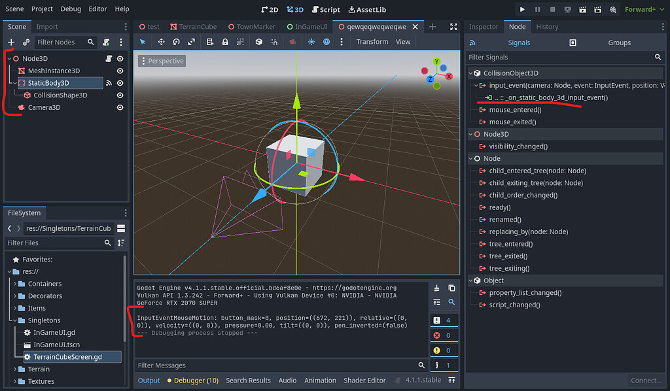Hide MeshInstance3D using its eye toggle
The height and width of the screenshot is (391, 670).
point(120,71)
